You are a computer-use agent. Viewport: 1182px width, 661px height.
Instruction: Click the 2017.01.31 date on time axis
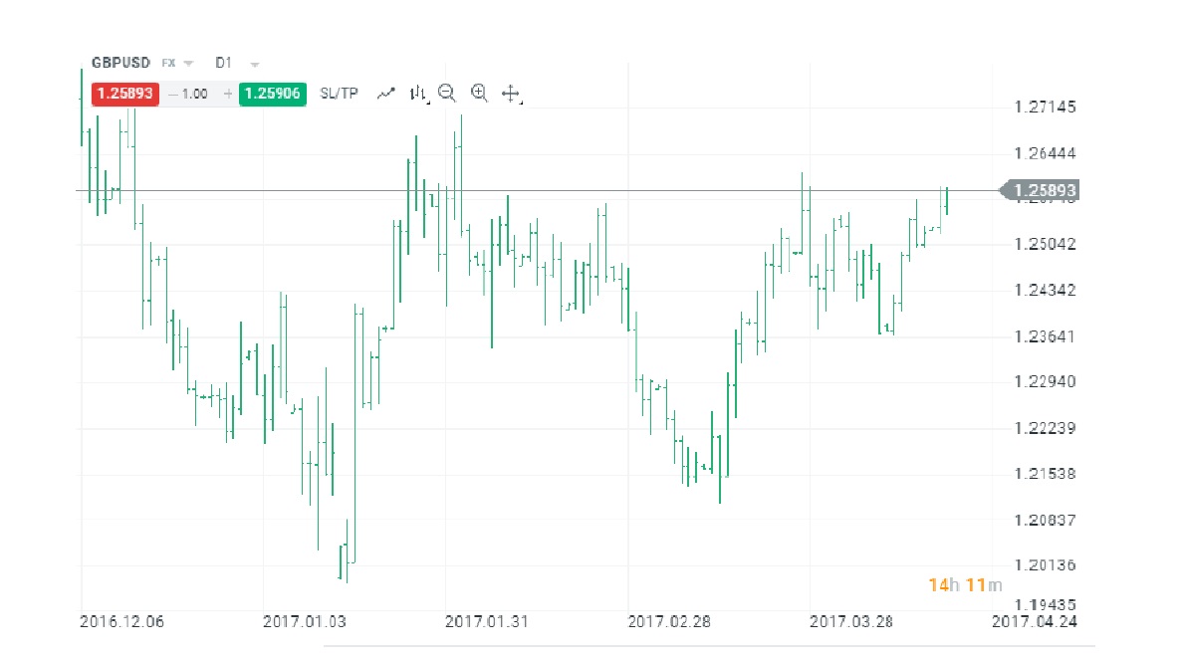coord(487,621)
